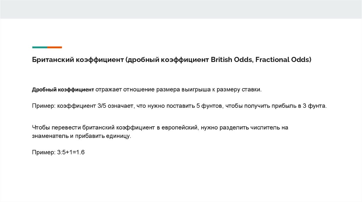Click the line "знаменатель и прибавить единицу."
362x202 pixels.
click(81, 135)
